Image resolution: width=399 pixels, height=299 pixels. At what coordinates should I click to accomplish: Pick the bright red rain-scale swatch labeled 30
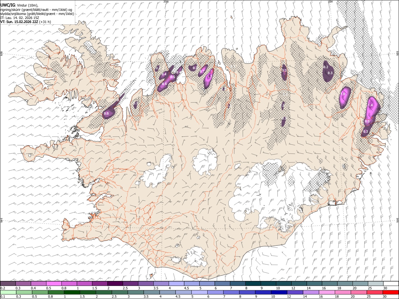click(x=391, y=292)
